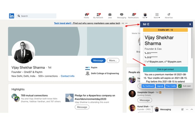
Task: Open the Tech trend alert ad link
Action: (87, 23)
